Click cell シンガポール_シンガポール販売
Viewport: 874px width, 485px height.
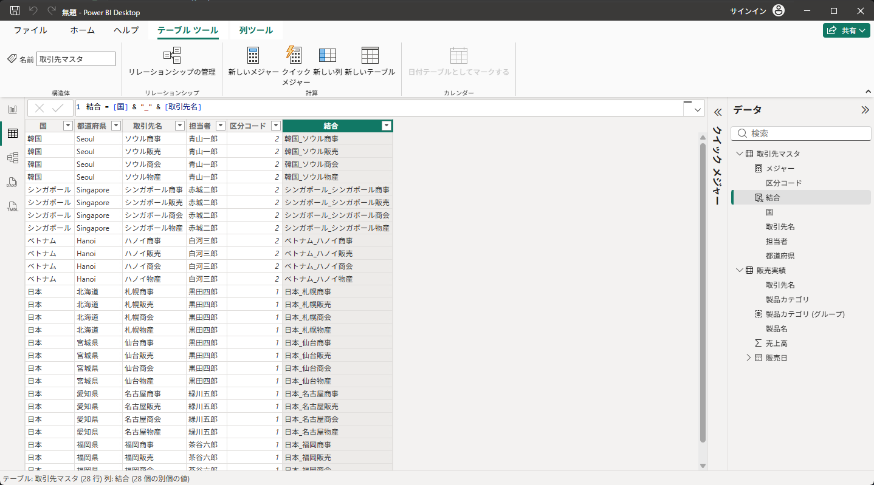[337, 202]
